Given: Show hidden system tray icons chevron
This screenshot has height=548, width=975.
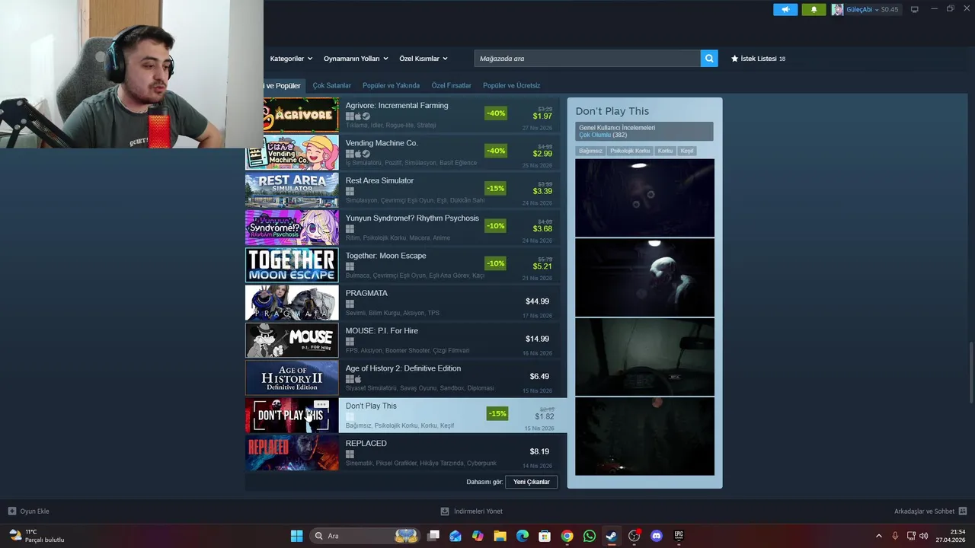Looking at the screenshot, I should coord(878,536).
